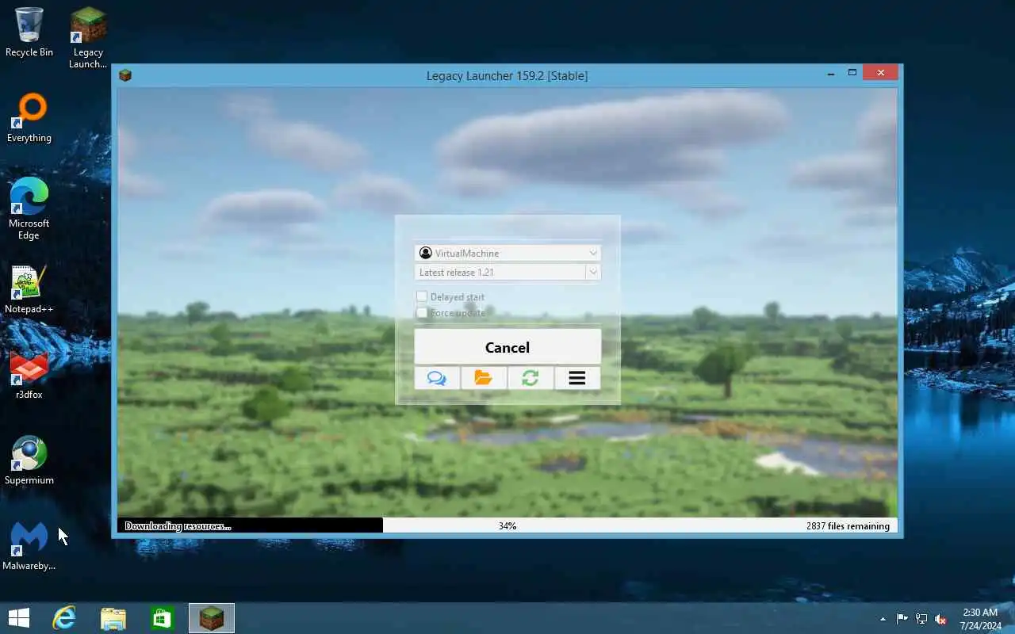This screenshot has width=1015, height=634.
Task: Select the Everything desktop shortcut
Action: 29,118
